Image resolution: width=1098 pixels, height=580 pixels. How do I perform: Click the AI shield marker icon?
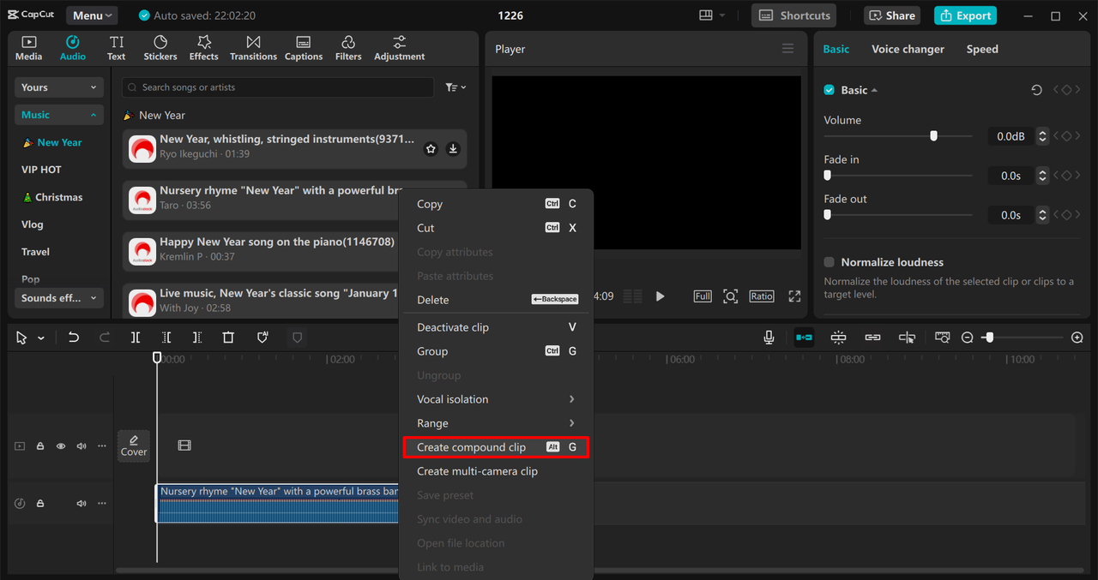tap(262, 338)
